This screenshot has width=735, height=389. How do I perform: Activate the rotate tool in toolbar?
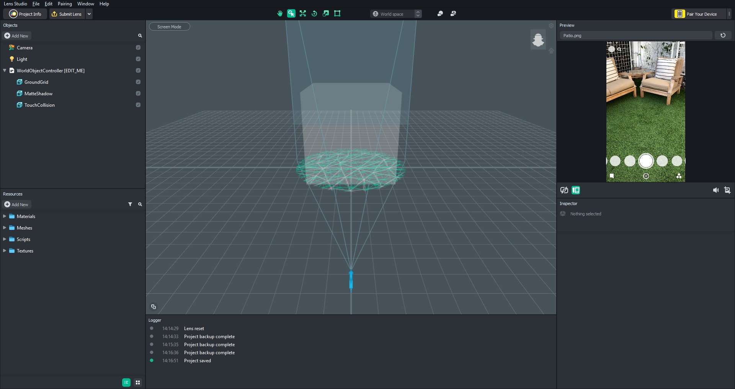(314, 14)
